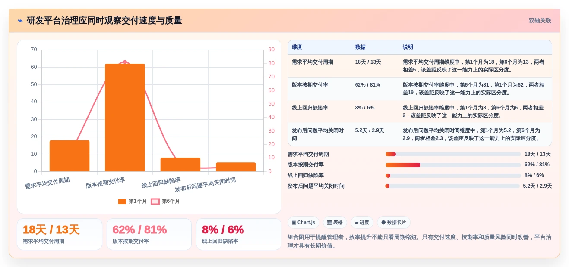This screenshot has width=569, height=267.
Task: Click the orange 第1个月 legend swatch
Action: [x=122, y=201]
